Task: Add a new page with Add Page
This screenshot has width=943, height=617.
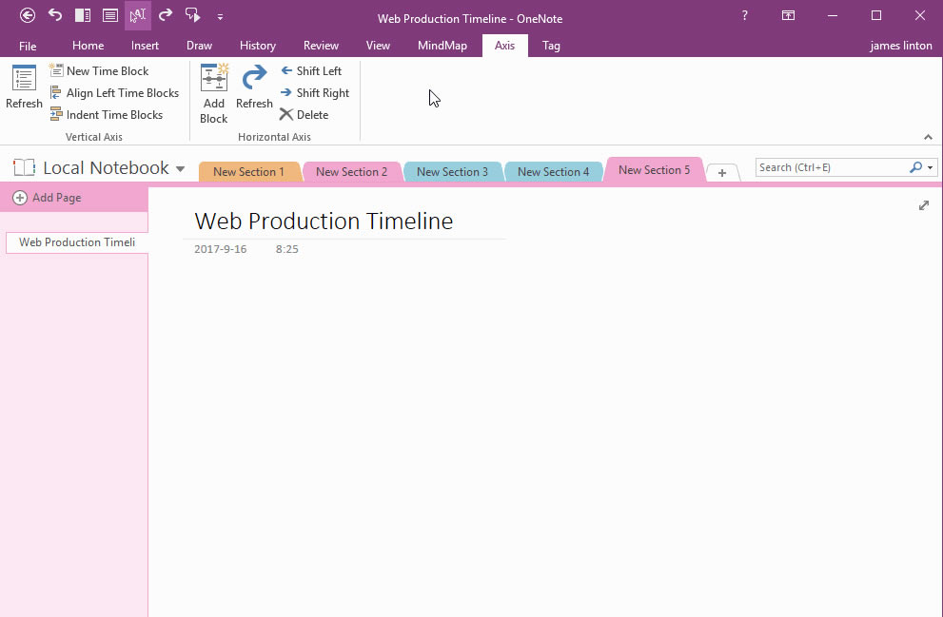Action: [x=47, y=197]
